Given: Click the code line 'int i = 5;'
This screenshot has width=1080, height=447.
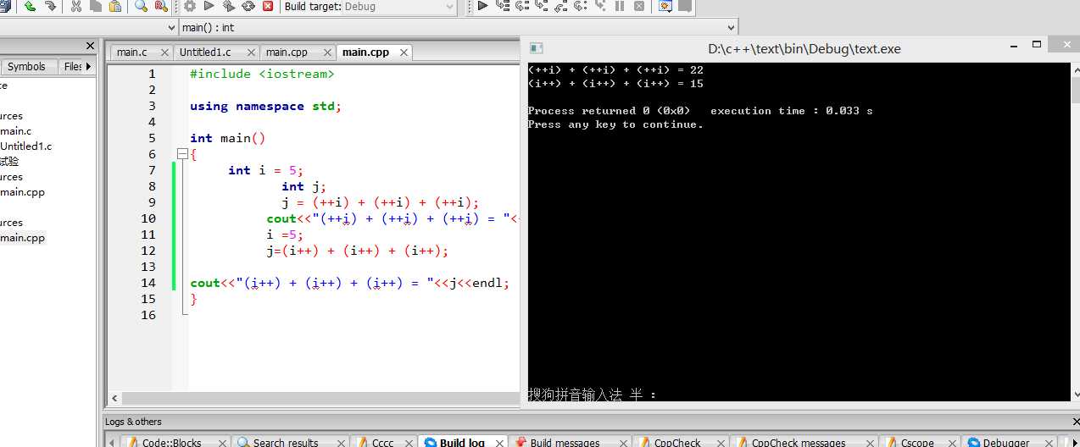Looking at the screenshot, I should pyautogui.click(x=265, y=170).
